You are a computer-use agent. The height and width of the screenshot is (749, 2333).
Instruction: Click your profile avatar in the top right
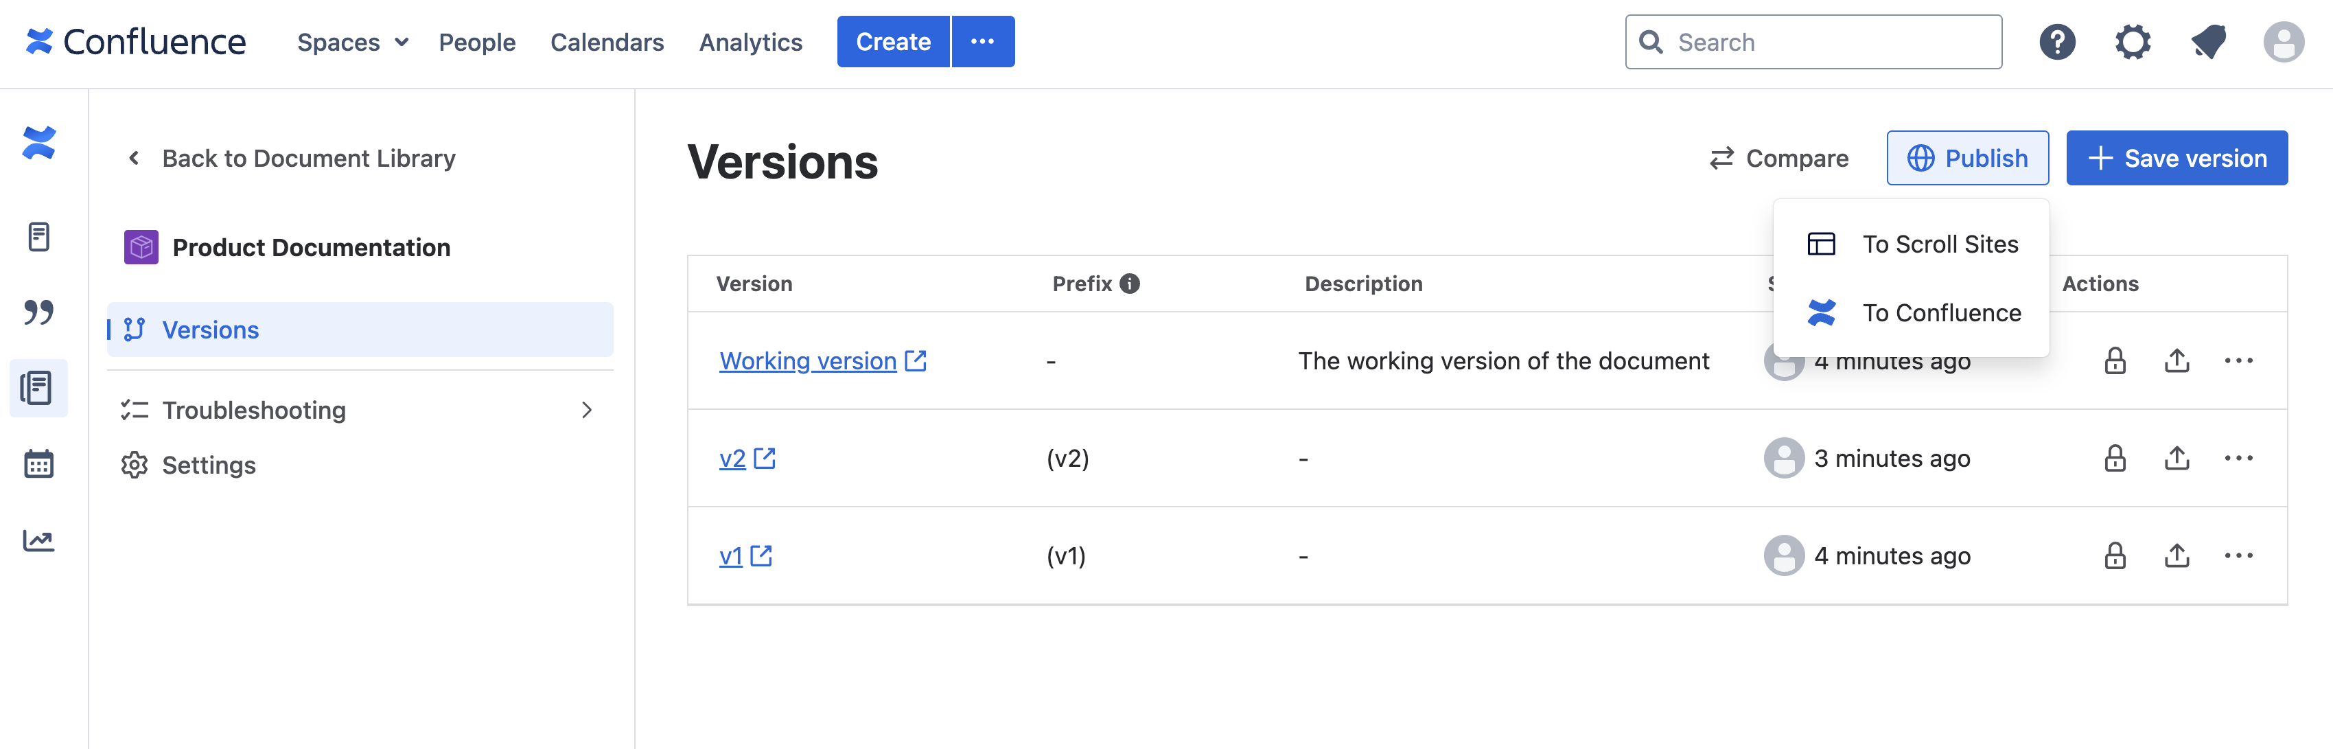[2283, 41]
